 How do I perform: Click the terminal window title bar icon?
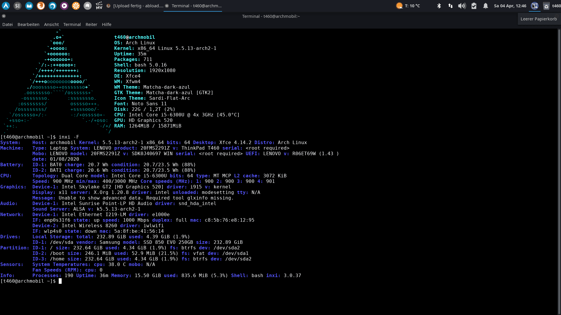click(x=4, y=16)
